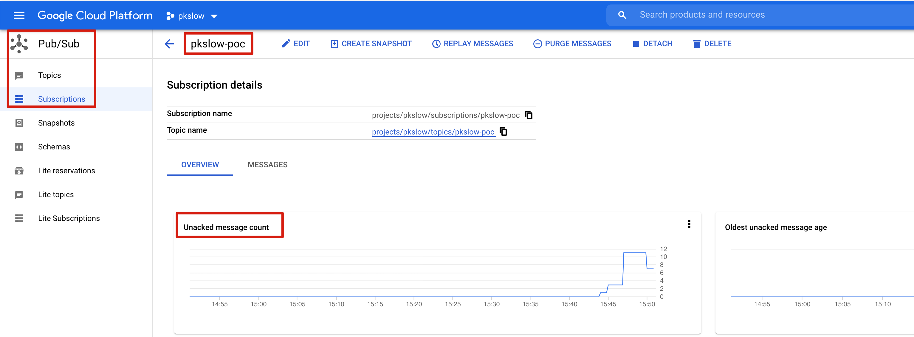
Task: Switch to the OVERVIEW tab
Action: tap(200, 165)
